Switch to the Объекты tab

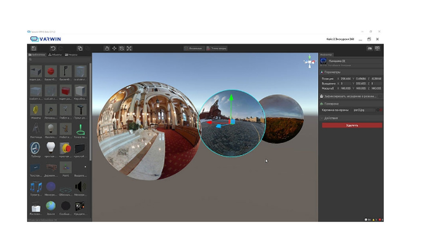point(55,55)
